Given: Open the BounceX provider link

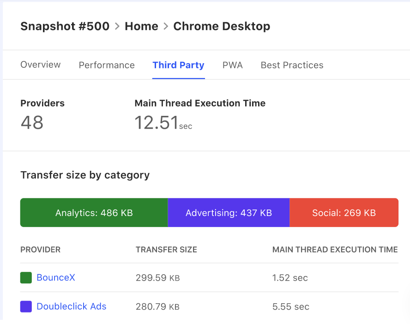Looking at the screenshot, I should [56, 277].
